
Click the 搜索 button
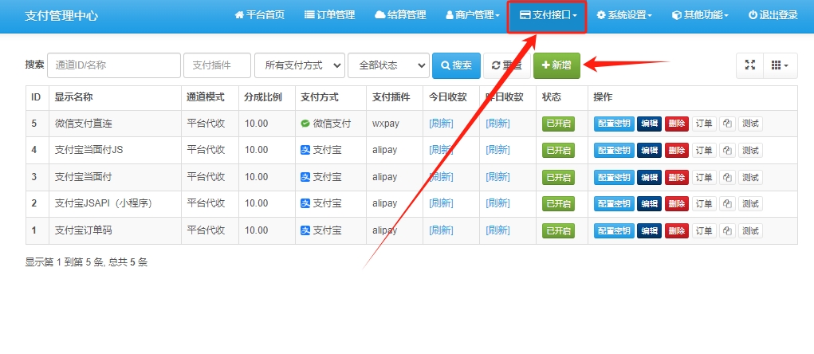tap(456, 65)
